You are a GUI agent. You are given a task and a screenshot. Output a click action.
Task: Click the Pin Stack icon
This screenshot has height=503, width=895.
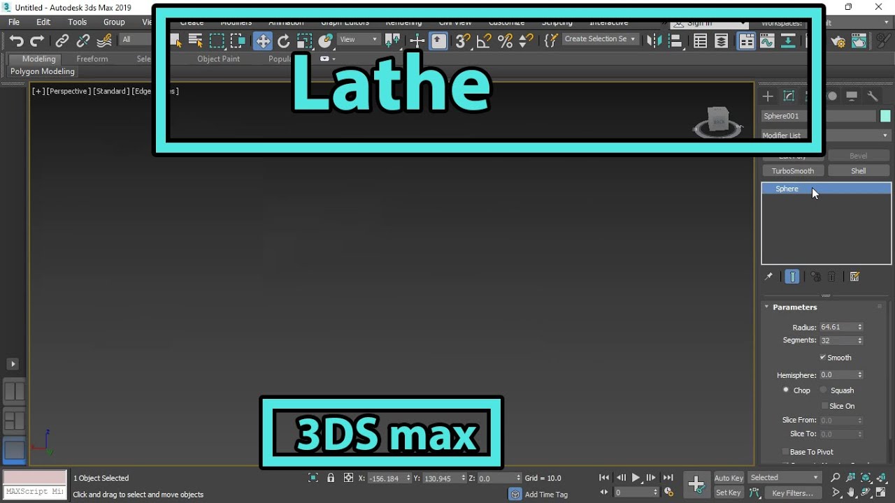click(x=768, y=277)
